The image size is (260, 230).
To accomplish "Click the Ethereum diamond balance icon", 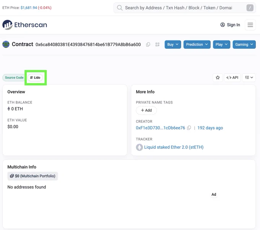I will (9, 109).
